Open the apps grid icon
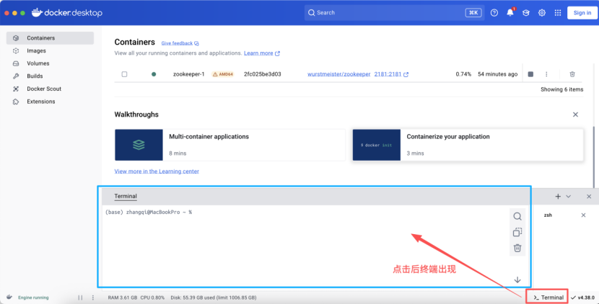Image resolution: width=599 pixels, height=304 pixels. (x=558, y=12)
